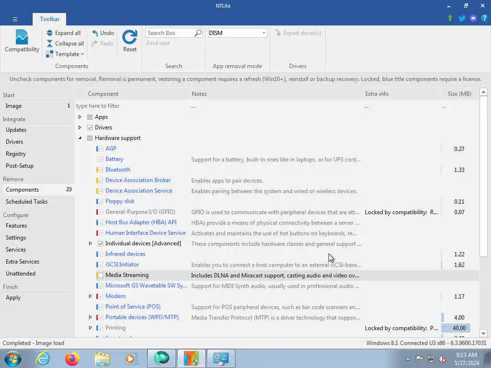
Task: Expand the Printing node
Action: click(91, 328)
